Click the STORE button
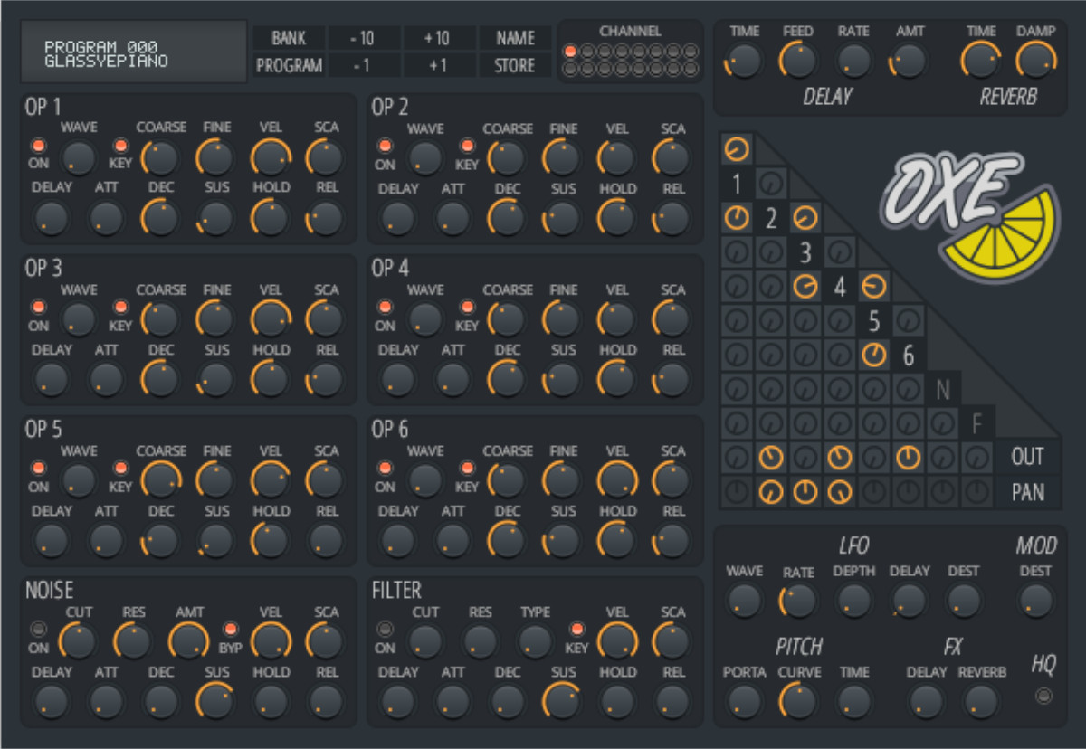 coord(514,65)
